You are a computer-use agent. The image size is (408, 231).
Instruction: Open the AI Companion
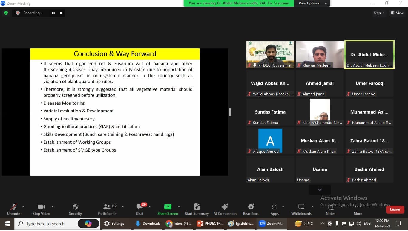pos(225,207)
